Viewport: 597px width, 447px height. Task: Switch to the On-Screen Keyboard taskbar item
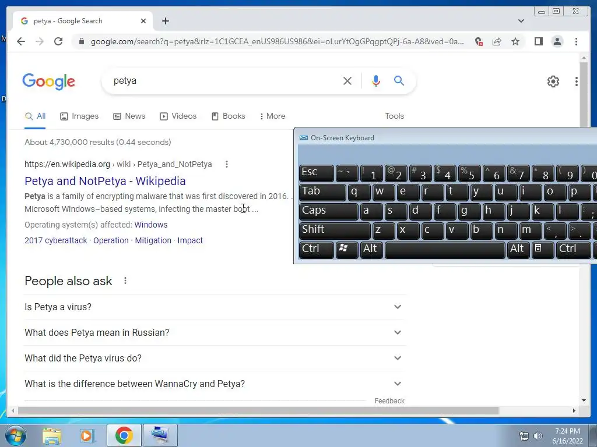tap(160, 435)
